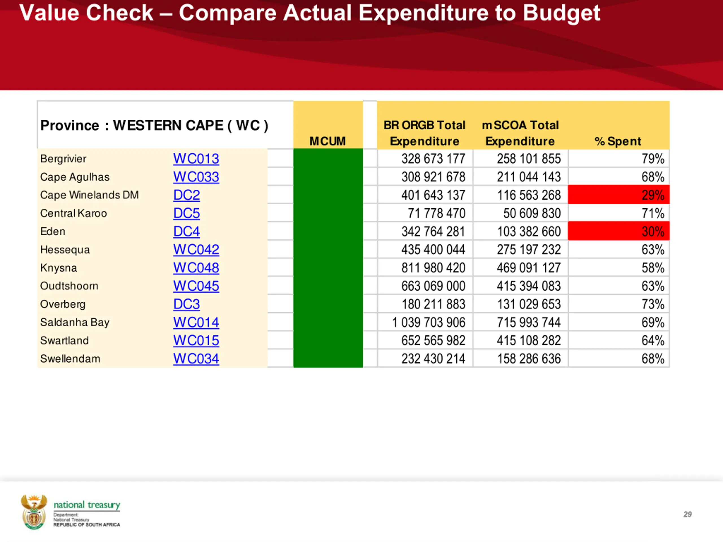Select the Eden name cell
Viewport: 723px width, 542px height.
coord(53,232)
